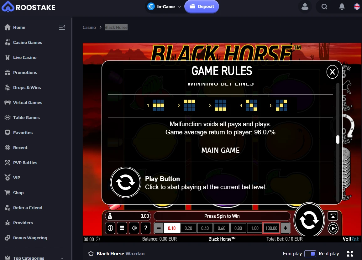
Task: Decrease bet with minus button
Action: point(159,228)
